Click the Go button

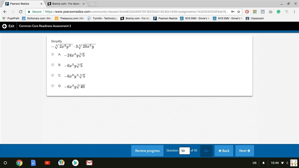coord(206,151)
